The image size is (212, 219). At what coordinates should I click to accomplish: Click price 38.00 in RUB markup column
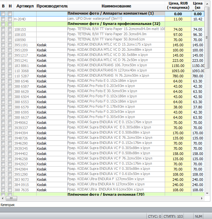178,107
